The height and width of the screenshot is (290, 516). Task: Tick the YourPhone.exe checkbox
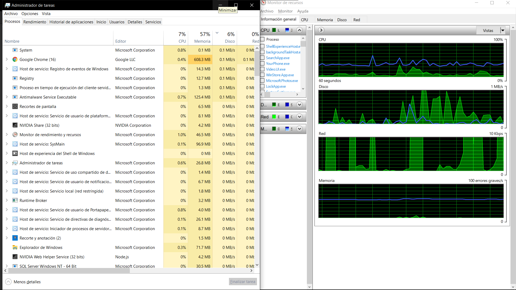pyautogui.click(x=263, y=63)
